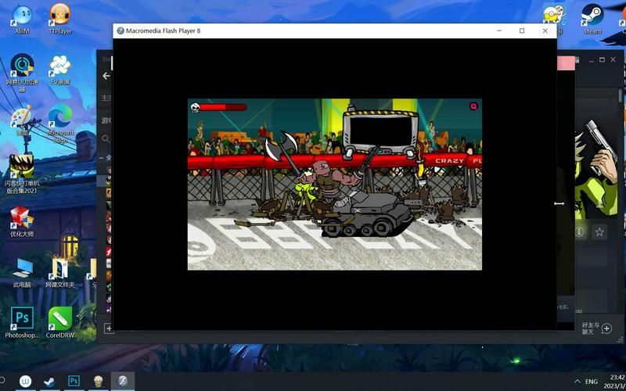
Task: Select the Photoshop taskbar icon
Action: (74, 382)
